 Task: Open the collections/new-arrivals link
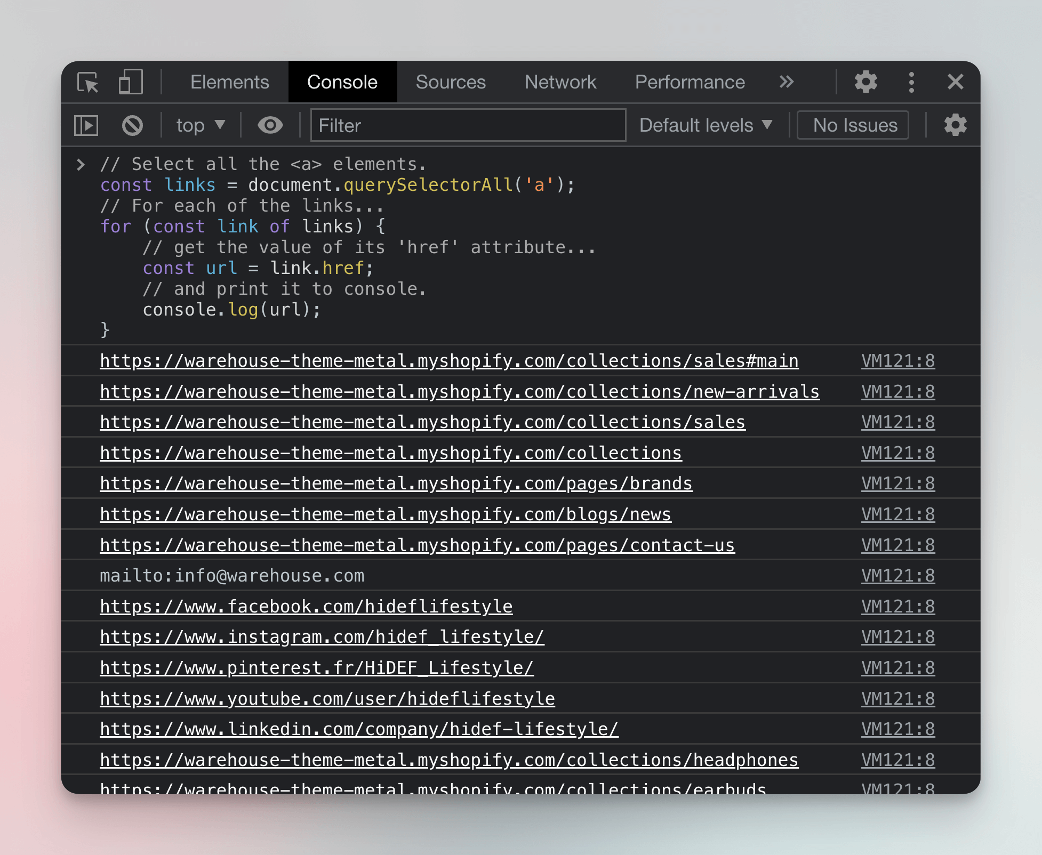coord(459,392)
